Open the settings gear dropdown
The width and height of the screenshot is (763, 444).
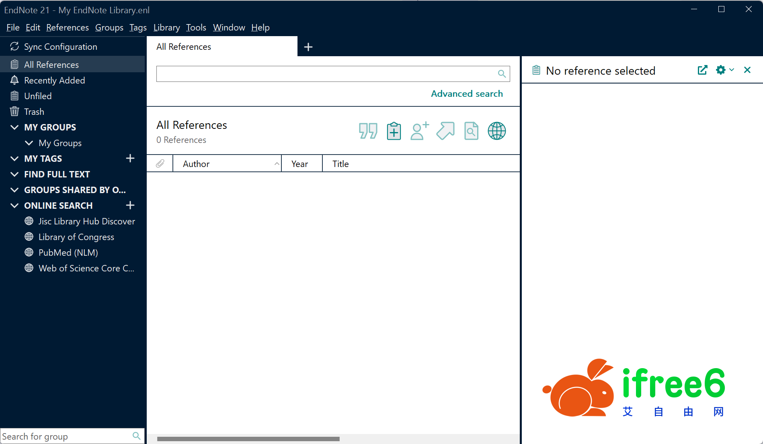tap(724, 70)
